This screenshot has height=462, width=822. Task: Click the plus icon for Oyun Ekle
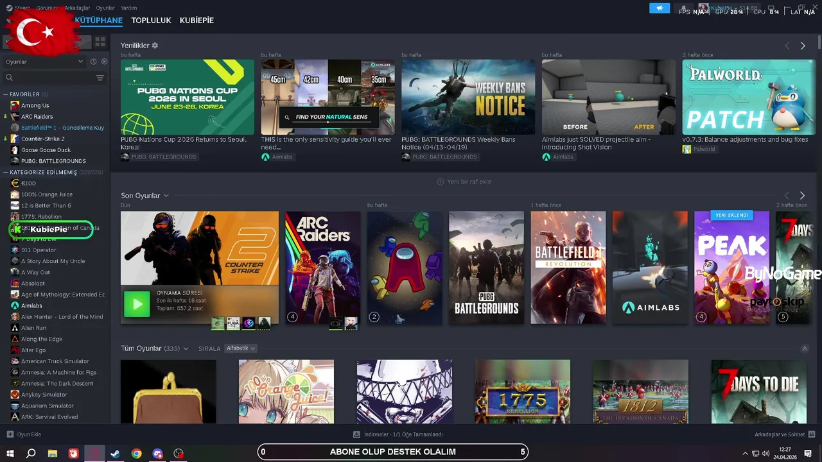click(10, 434)
